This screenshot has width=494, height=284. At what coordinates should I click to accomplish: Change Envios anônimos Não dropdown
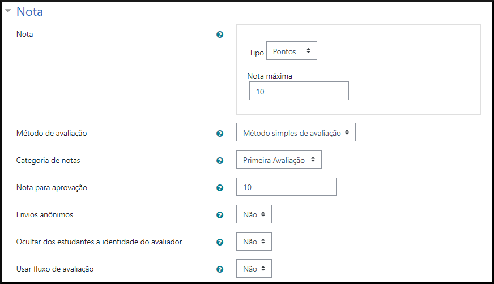[x=254, y=214]
